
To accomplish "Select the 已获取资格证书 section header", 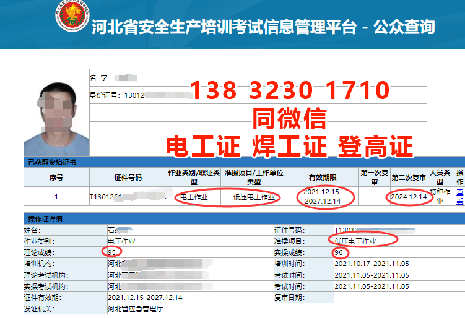I will 53,163.
